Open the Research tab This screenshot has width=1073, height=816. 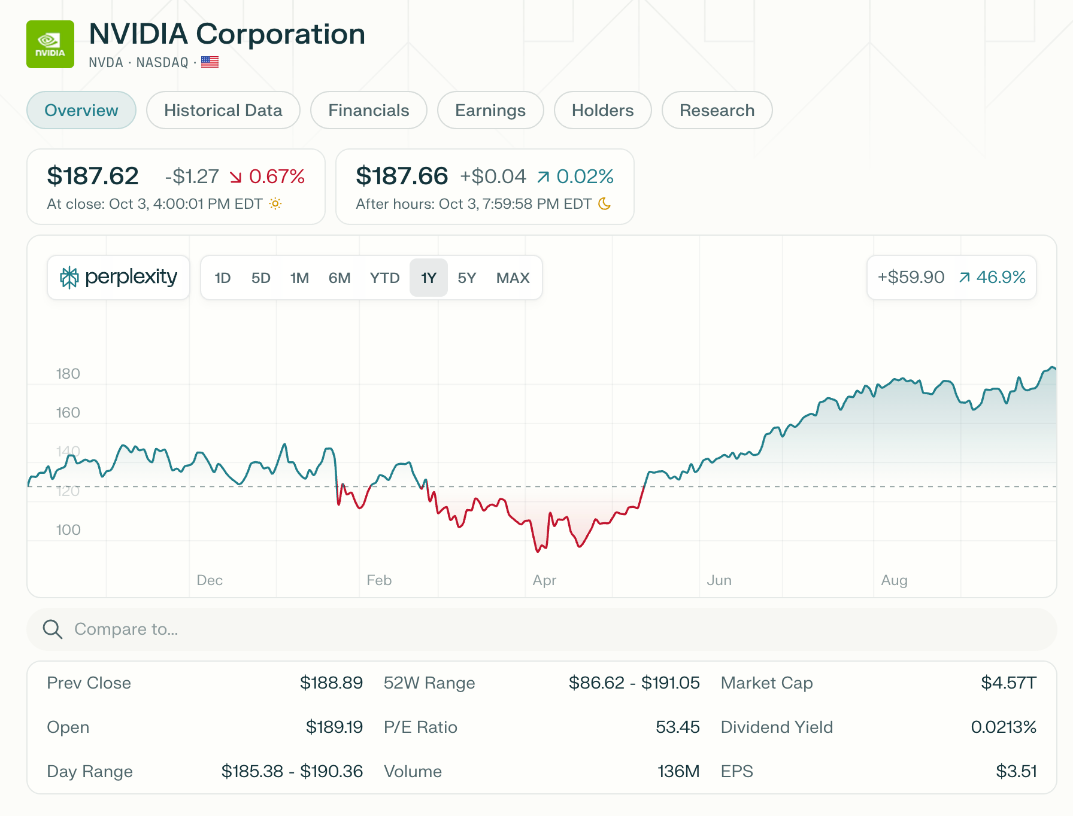point(717,111)
